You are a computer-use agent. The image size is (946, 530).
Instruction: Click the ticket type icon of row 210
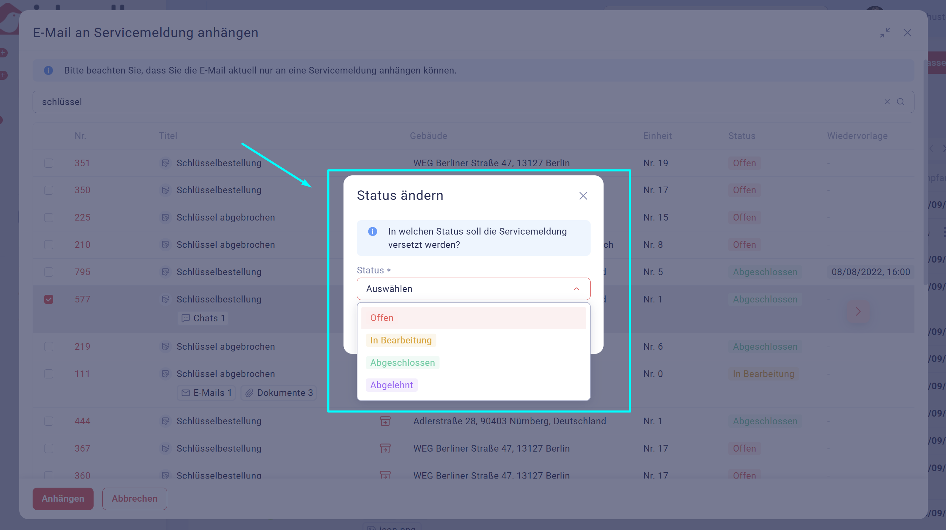[x=165, y=245]
